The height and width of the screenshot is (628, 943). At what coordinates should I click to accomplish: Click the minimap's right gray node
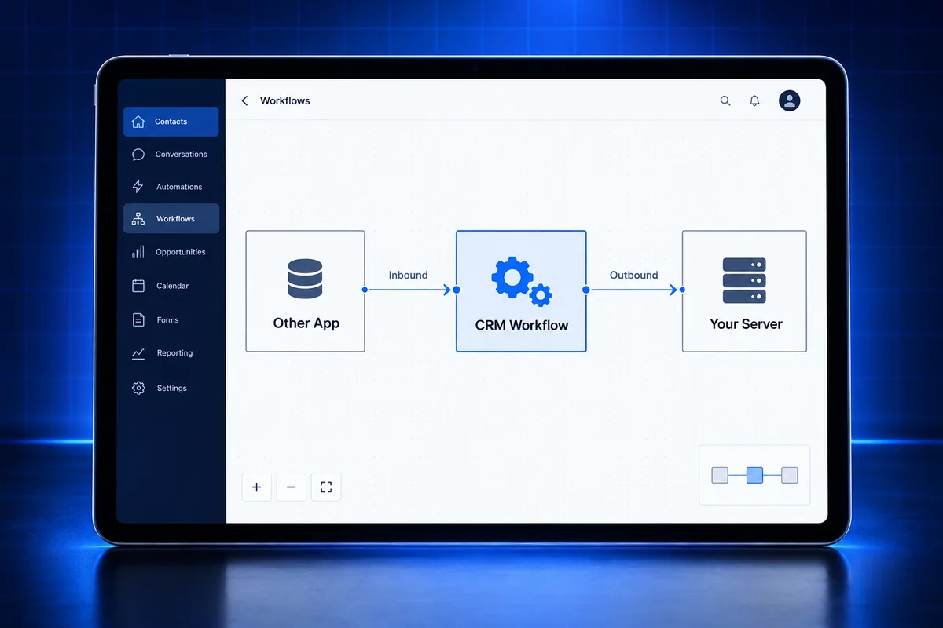[790, 475]
